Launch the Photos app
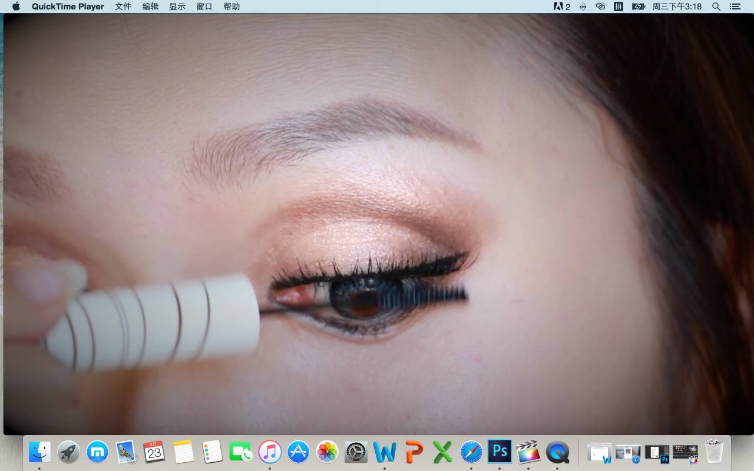The image size is (754, 471). click(327, 452)
